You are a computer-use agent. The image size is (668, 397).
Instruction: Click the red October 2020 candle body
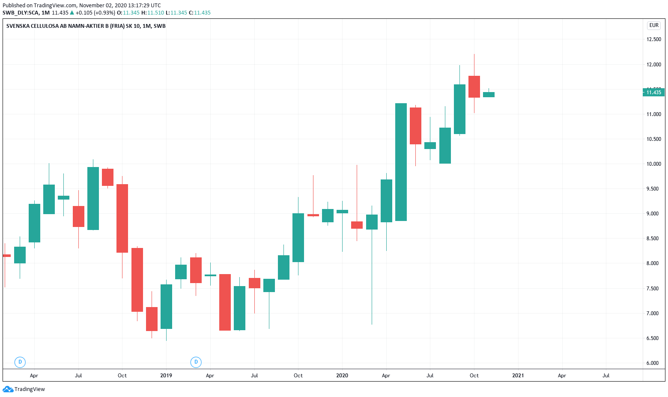[474, 87]
